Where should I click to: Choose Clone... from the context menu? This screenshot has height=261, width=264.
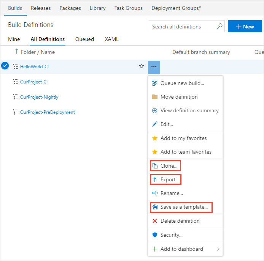point(169,166)
